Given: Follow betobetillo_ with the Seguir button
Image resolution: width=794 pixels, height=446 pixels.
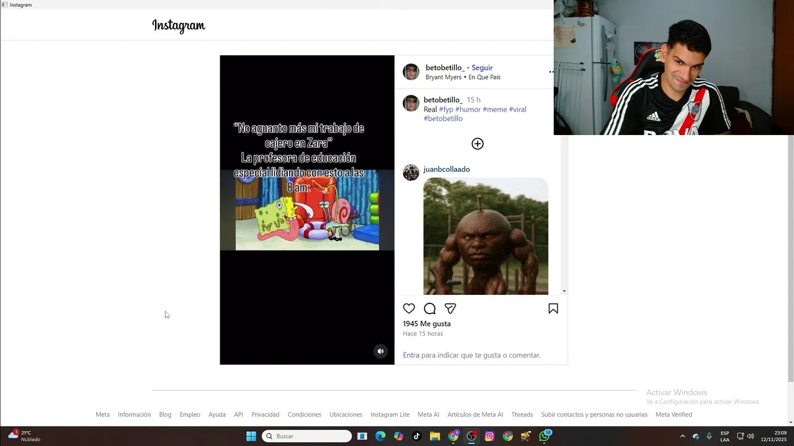Looking at the screenshot, I should [x=482, y=68].
